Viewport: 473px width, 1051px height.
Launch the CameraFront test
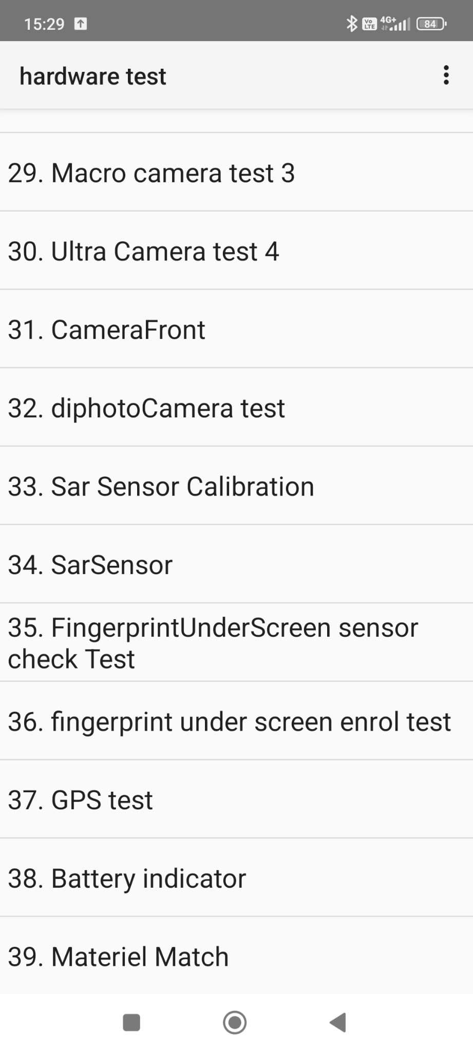point(236,330)
